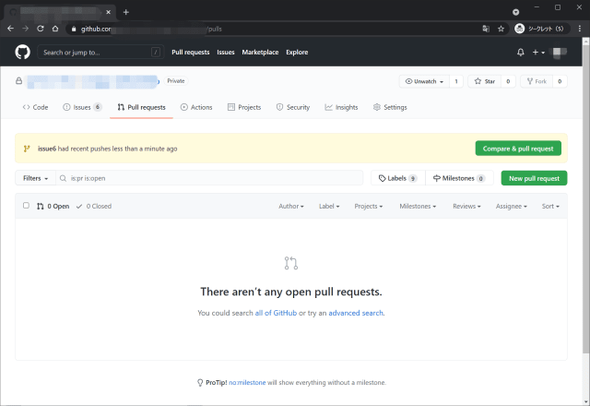Open Marketplace from top navigation
The width and height of the screenshot is (590, 406).
pos(260,53)
